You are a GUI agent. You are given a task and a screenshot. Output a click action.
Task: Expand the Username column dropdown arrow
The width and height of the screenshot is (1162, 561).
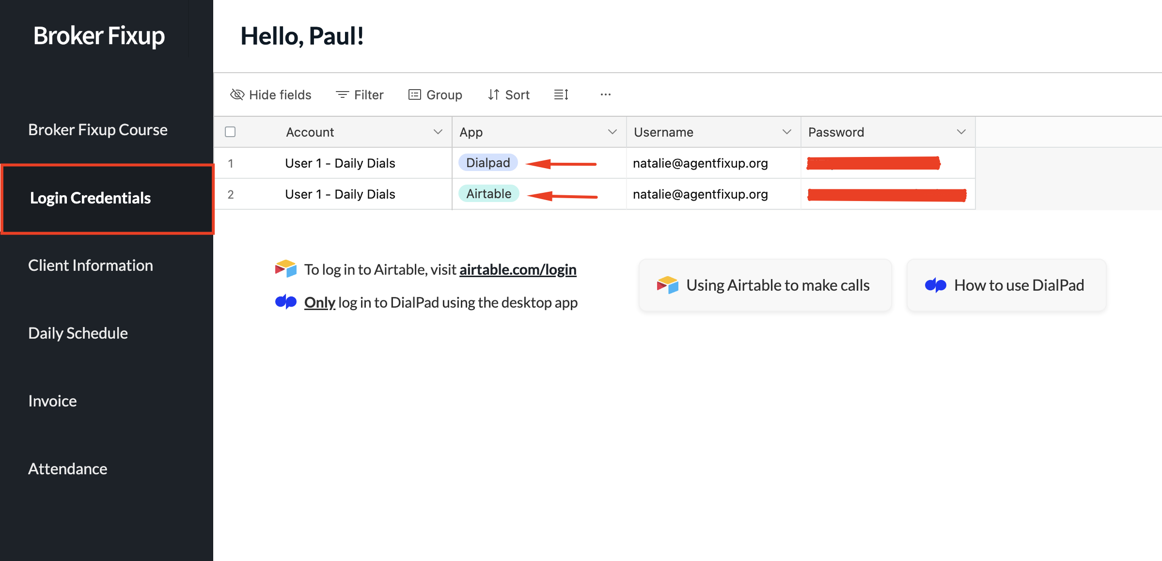tap(786, 132)
